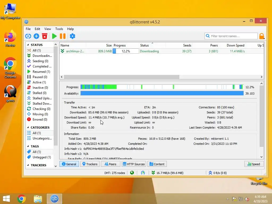The height and width of the screenshot is (204, 272).
Task: Select the All (1) status filter
Action: [40, 50]
